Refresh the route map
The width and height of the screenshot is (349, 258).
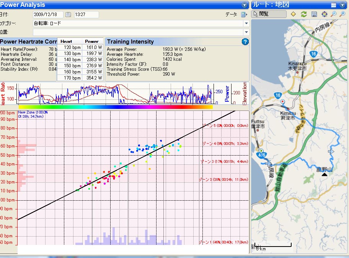[x=304, y=14]
